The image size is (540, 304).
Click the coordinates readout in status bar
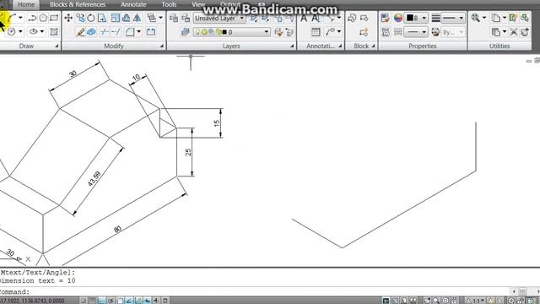click(x=32, y=301)
